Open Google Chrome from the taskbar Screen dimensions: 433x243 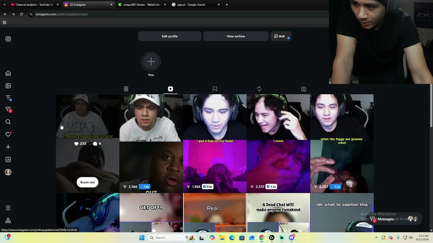pos(261,238)
